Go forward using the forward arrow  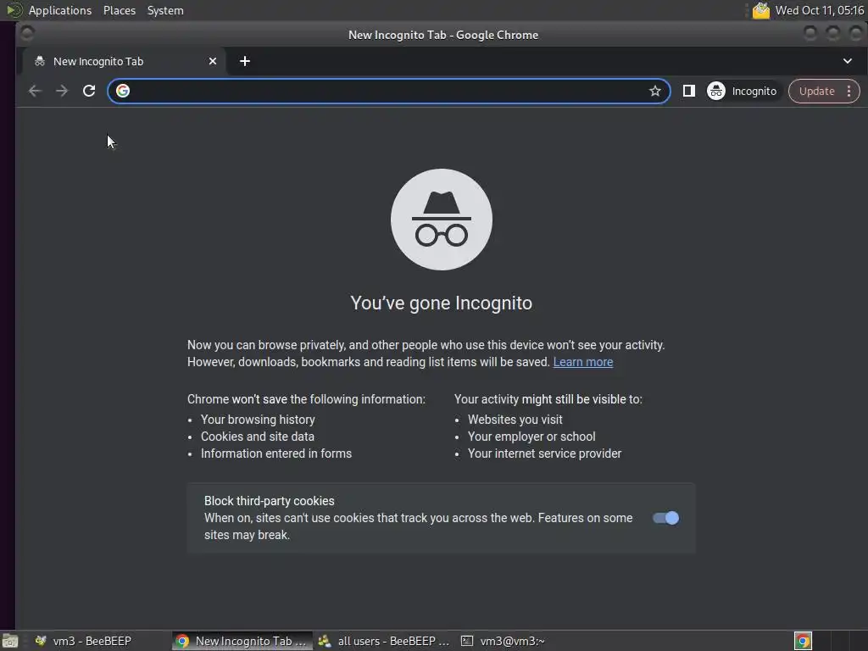(x=62, y=91)
